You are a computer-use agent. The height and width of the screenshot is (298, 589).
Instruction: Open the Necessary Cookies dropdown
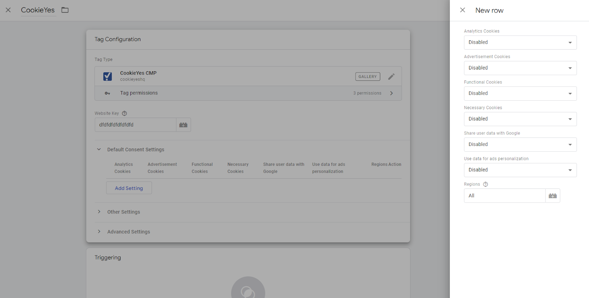pyautogui.click(x=520, y=119)
